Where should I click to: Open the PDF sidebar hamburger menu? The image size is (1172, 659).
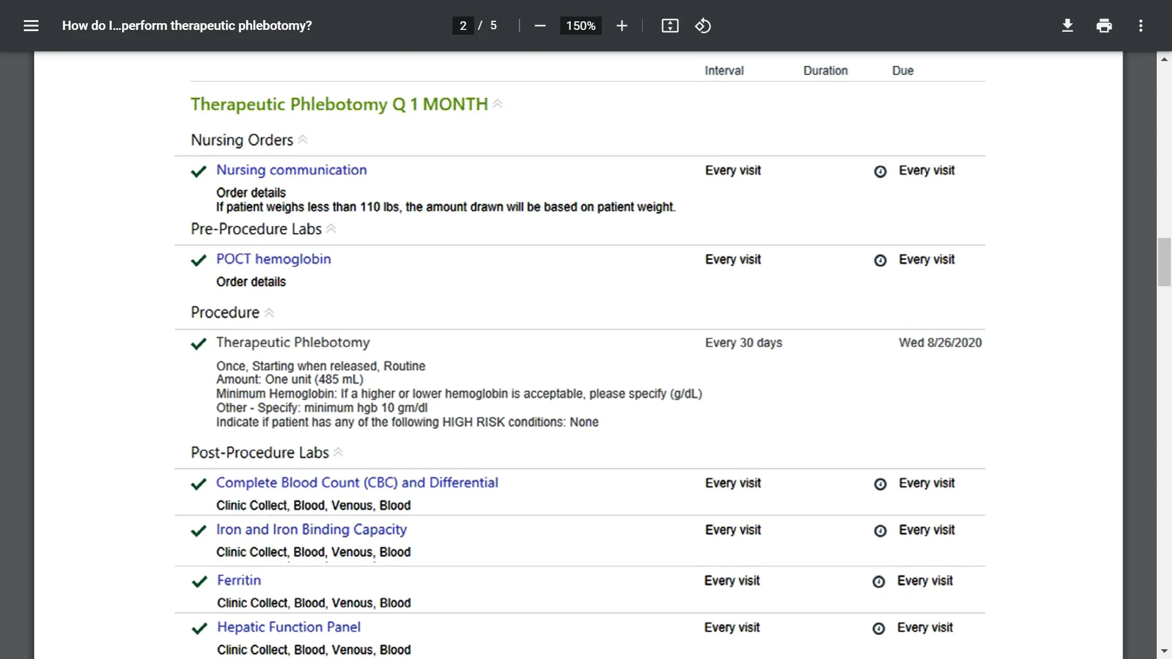click(31, 26)
